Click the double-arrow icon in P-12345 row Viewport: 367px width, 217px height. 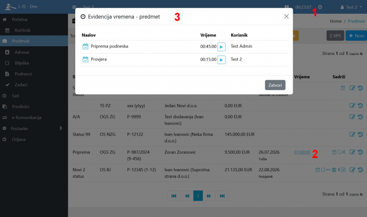pyautogui.click(x=328, y=170)
